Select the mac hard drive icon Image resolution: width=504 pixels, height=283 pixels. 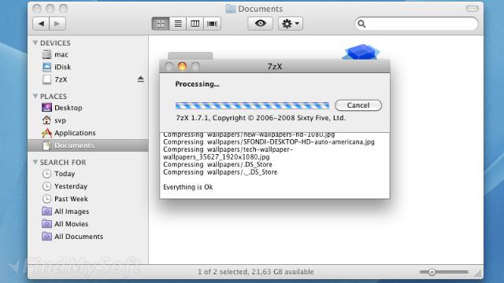coord(46,54)
